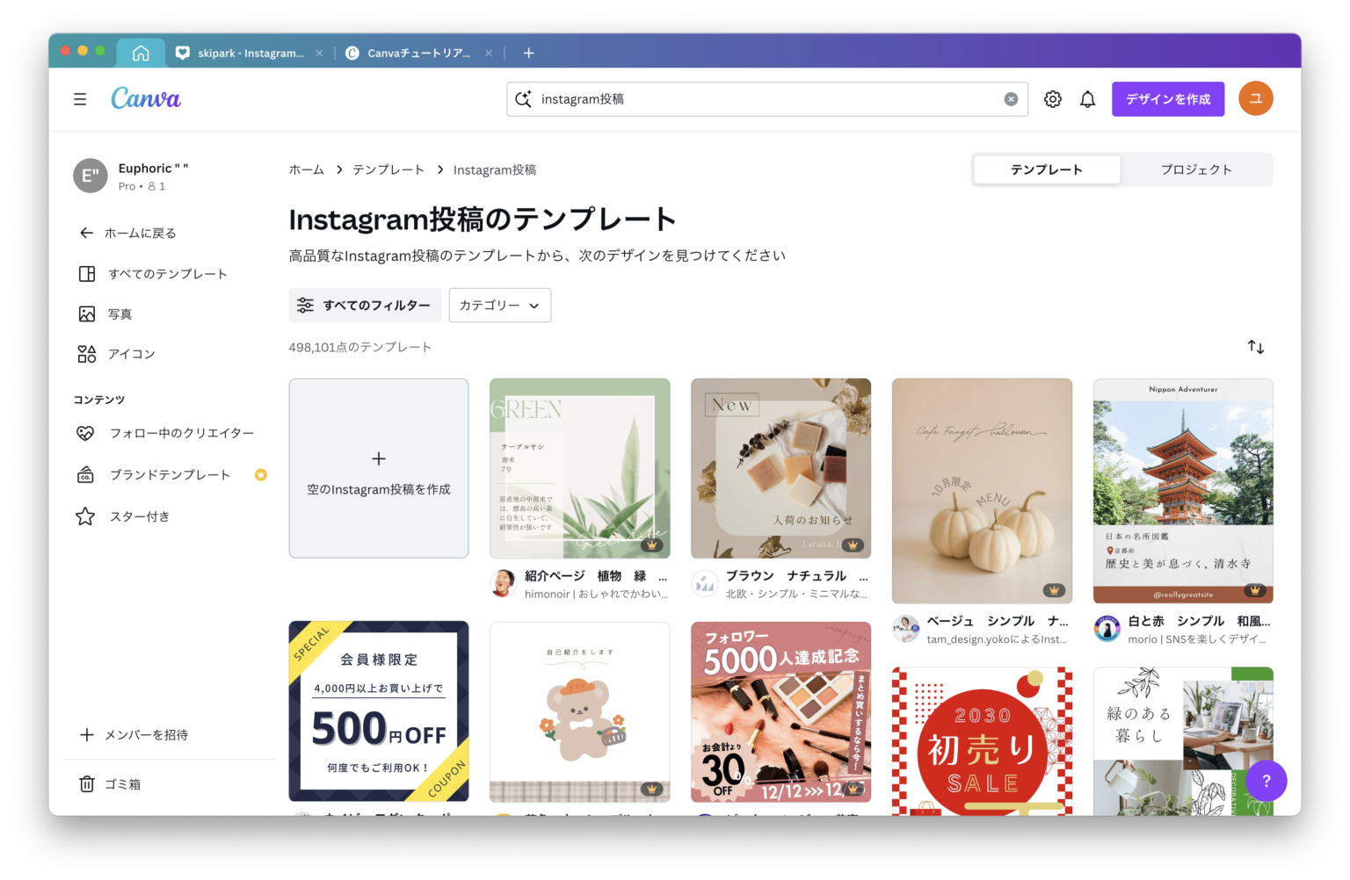The width and height of the screenshot is (1350, 880).
Task: Click the sort order icon above templates
Action: pos(1255,347)
